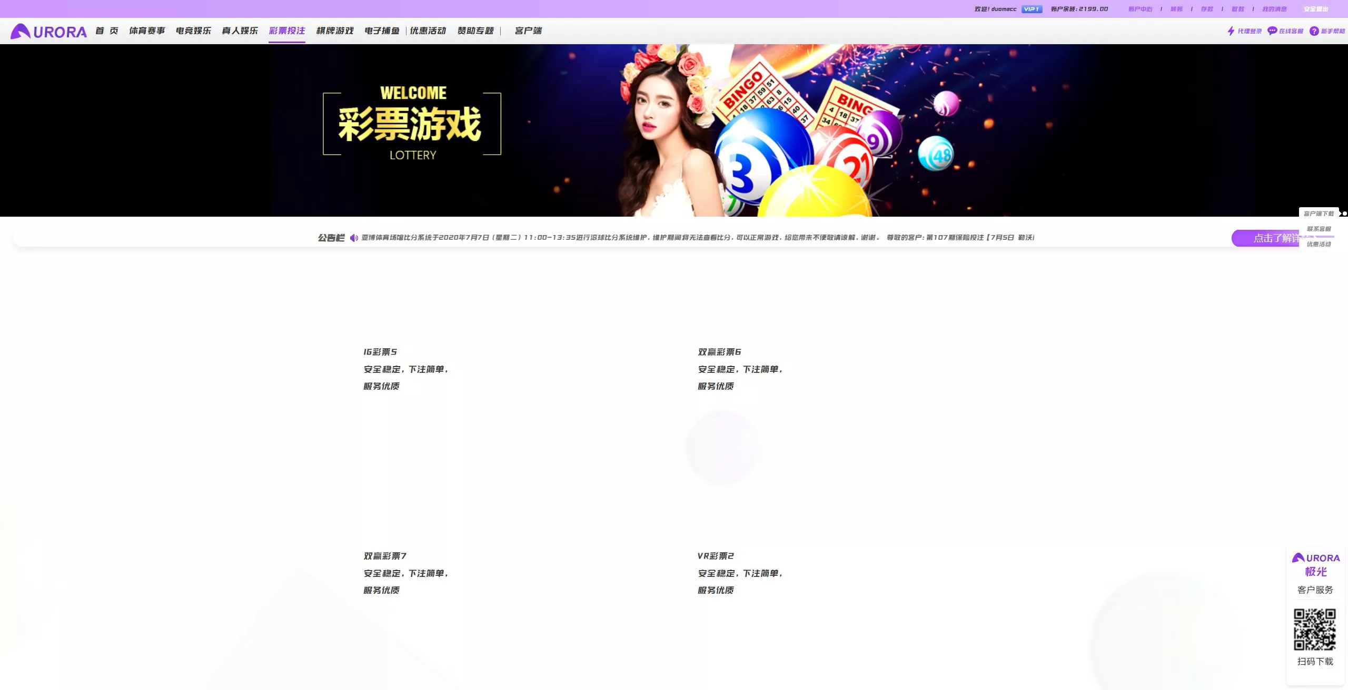Click 优惠活动 in floating side menu
Screen dimensions: 1348x690
pyautogui.click(x=1319, y=244)
